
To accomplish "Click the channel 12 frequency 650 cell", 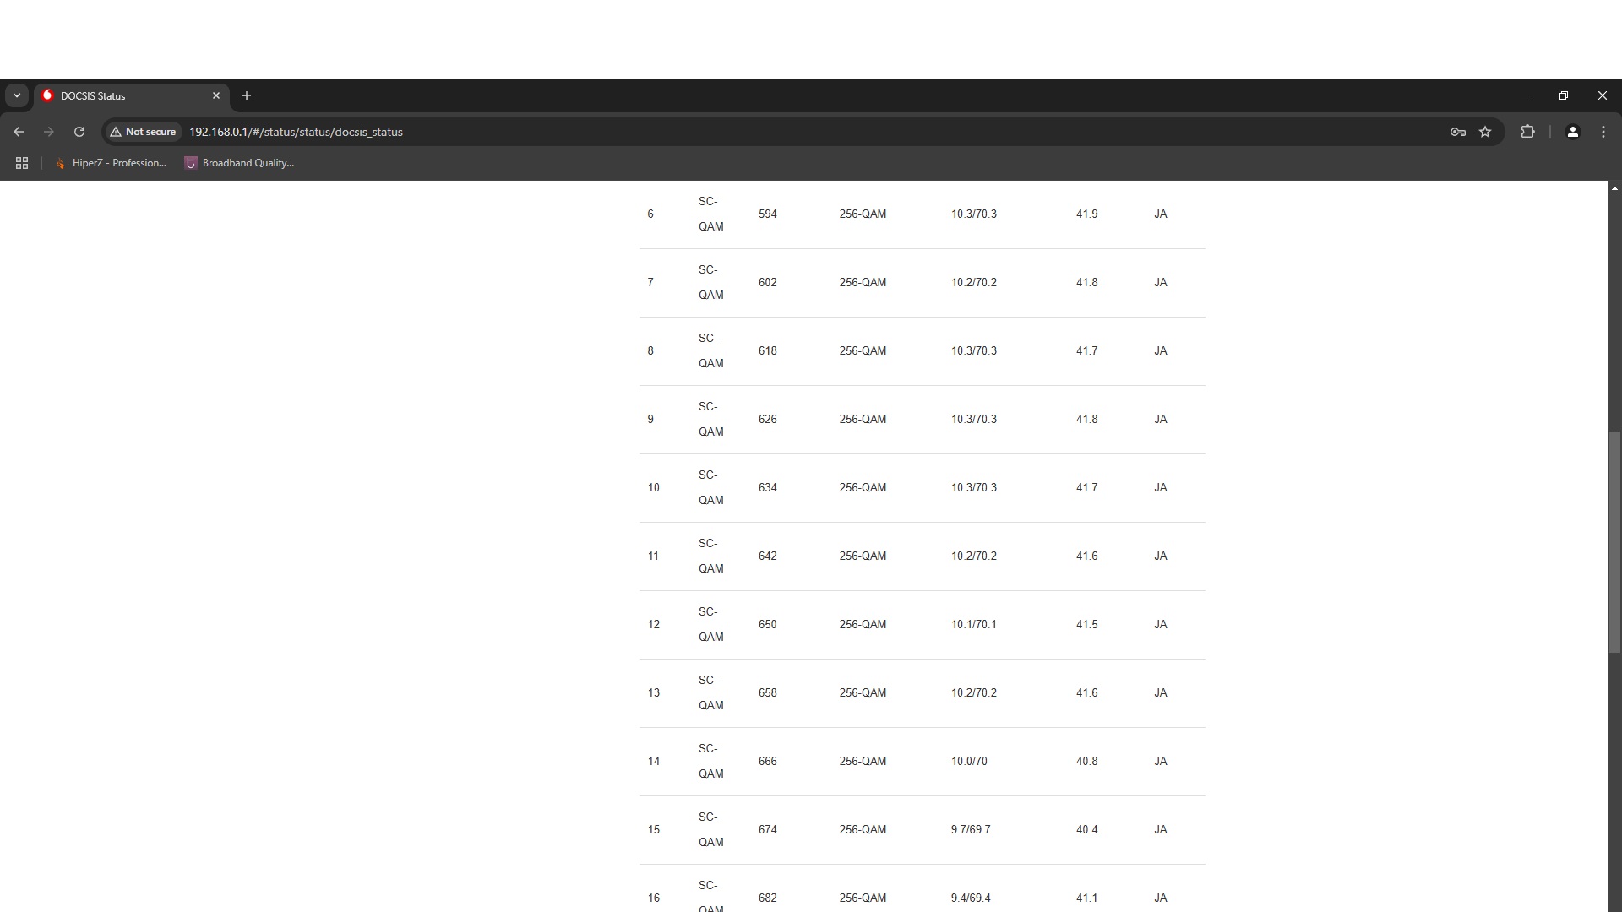I will (767, 625).
